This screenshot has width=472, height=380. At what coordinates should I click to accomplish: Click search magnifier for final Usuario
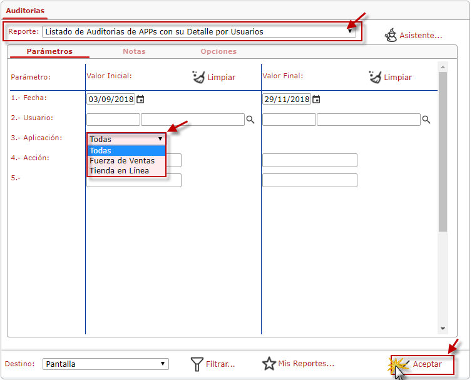[426, 120]
